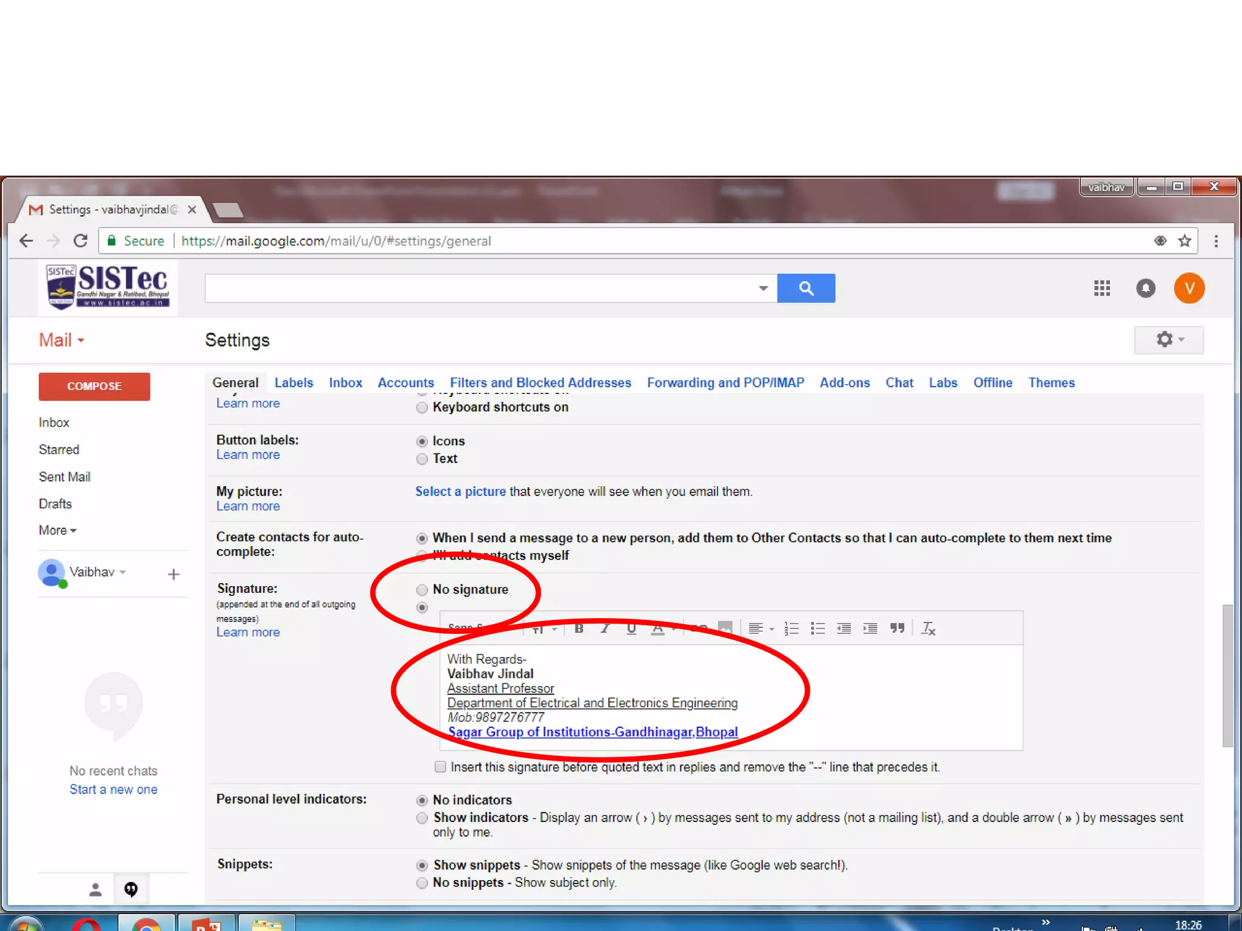Insert a bulleted list in signature
Image resolution: width=1242 pixels, height=931 pixels.
pyautogui.click(x=817, y=629)
